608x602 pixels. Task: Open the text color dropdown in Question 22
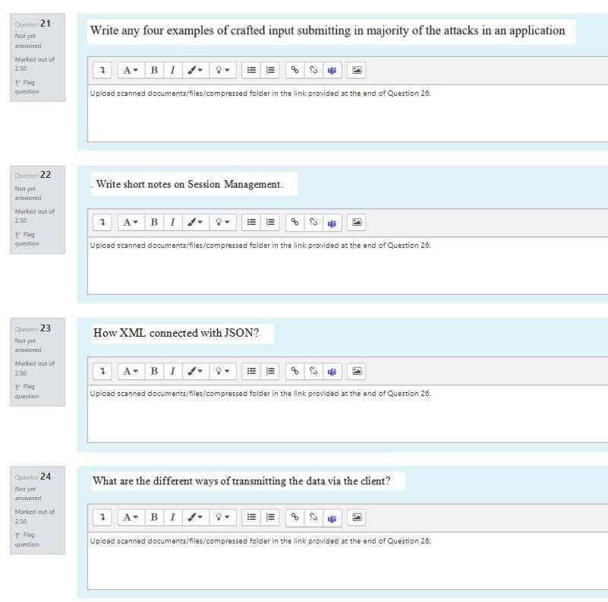coord(193,222)
